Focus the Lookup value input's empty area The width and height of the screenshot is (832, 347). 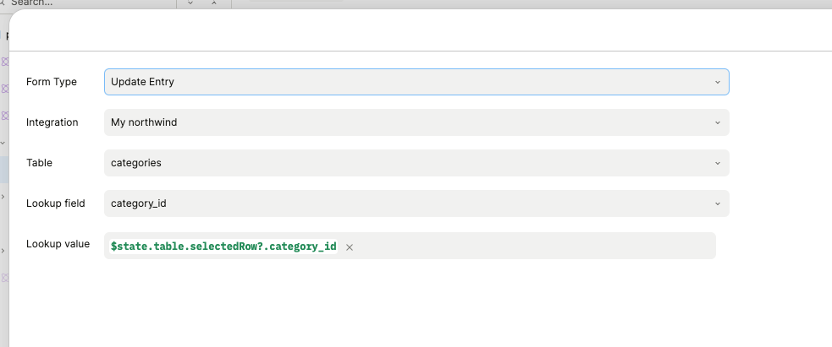point(533,247)
